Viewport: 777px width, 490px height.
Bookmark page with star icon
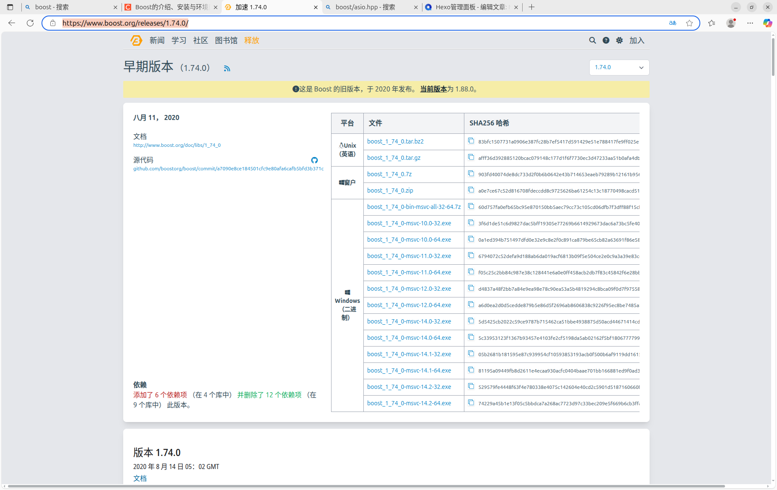(x=689, y=23)
